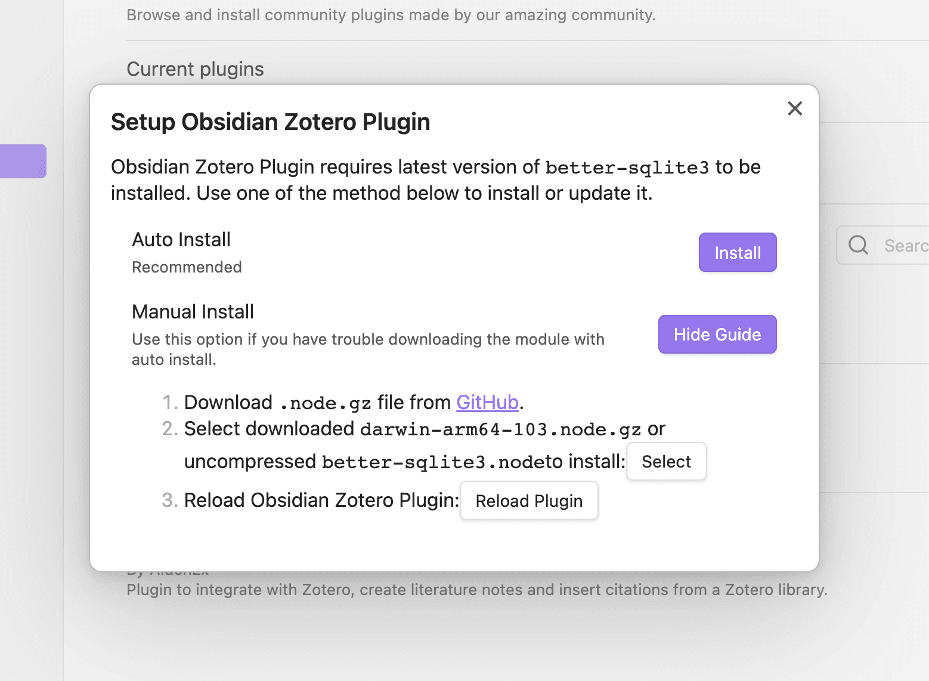The height and width of the screenshot is (681, 929).
Task: Reload the Obsidian Zotero Plugin
Action: tap(528, 500)
